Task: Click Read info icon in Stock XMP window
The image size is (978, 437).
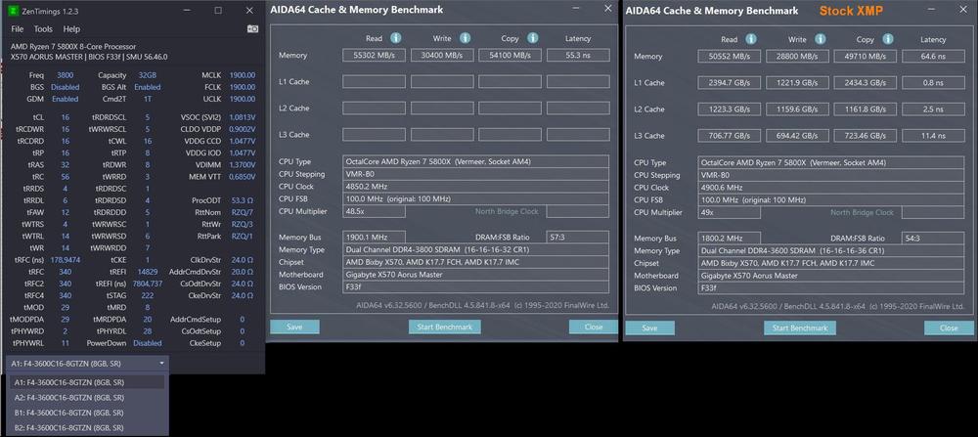Action: point(751,39)
